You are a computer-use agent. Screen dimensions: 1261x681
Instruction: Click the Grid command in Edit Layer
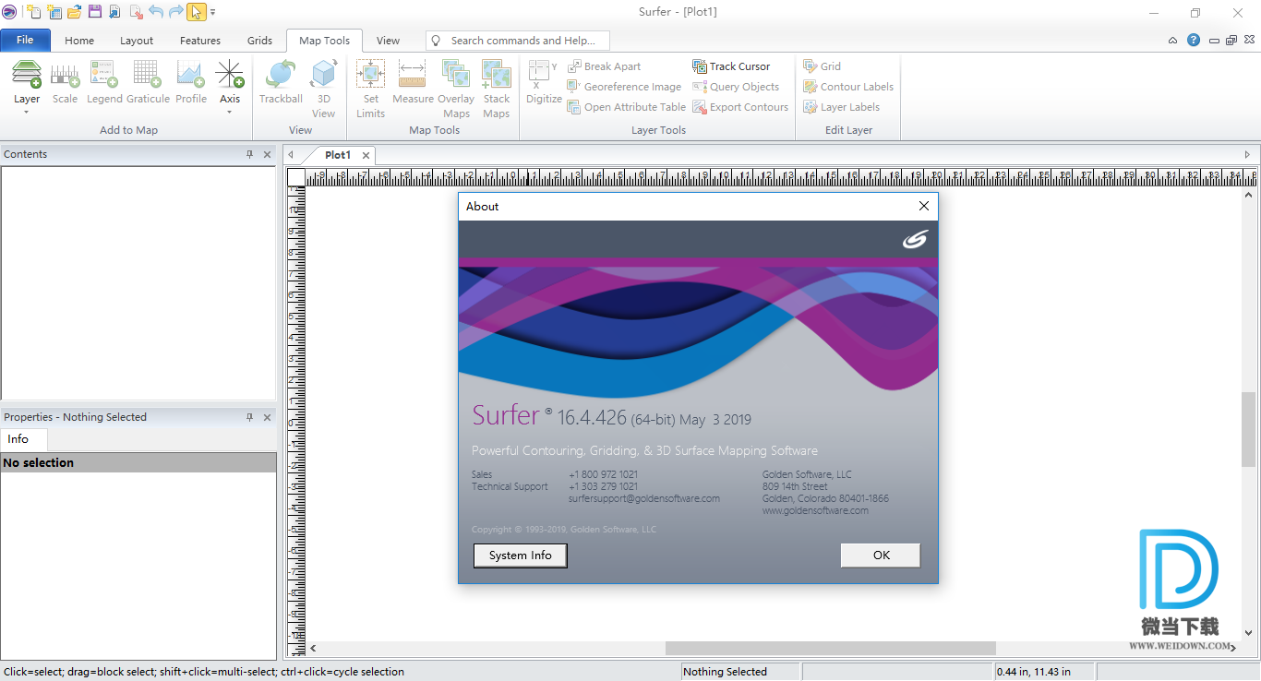[823, 66]
